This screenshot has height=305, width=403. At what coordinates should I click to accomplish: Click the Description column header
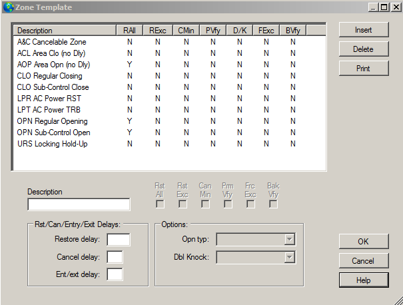65,31
